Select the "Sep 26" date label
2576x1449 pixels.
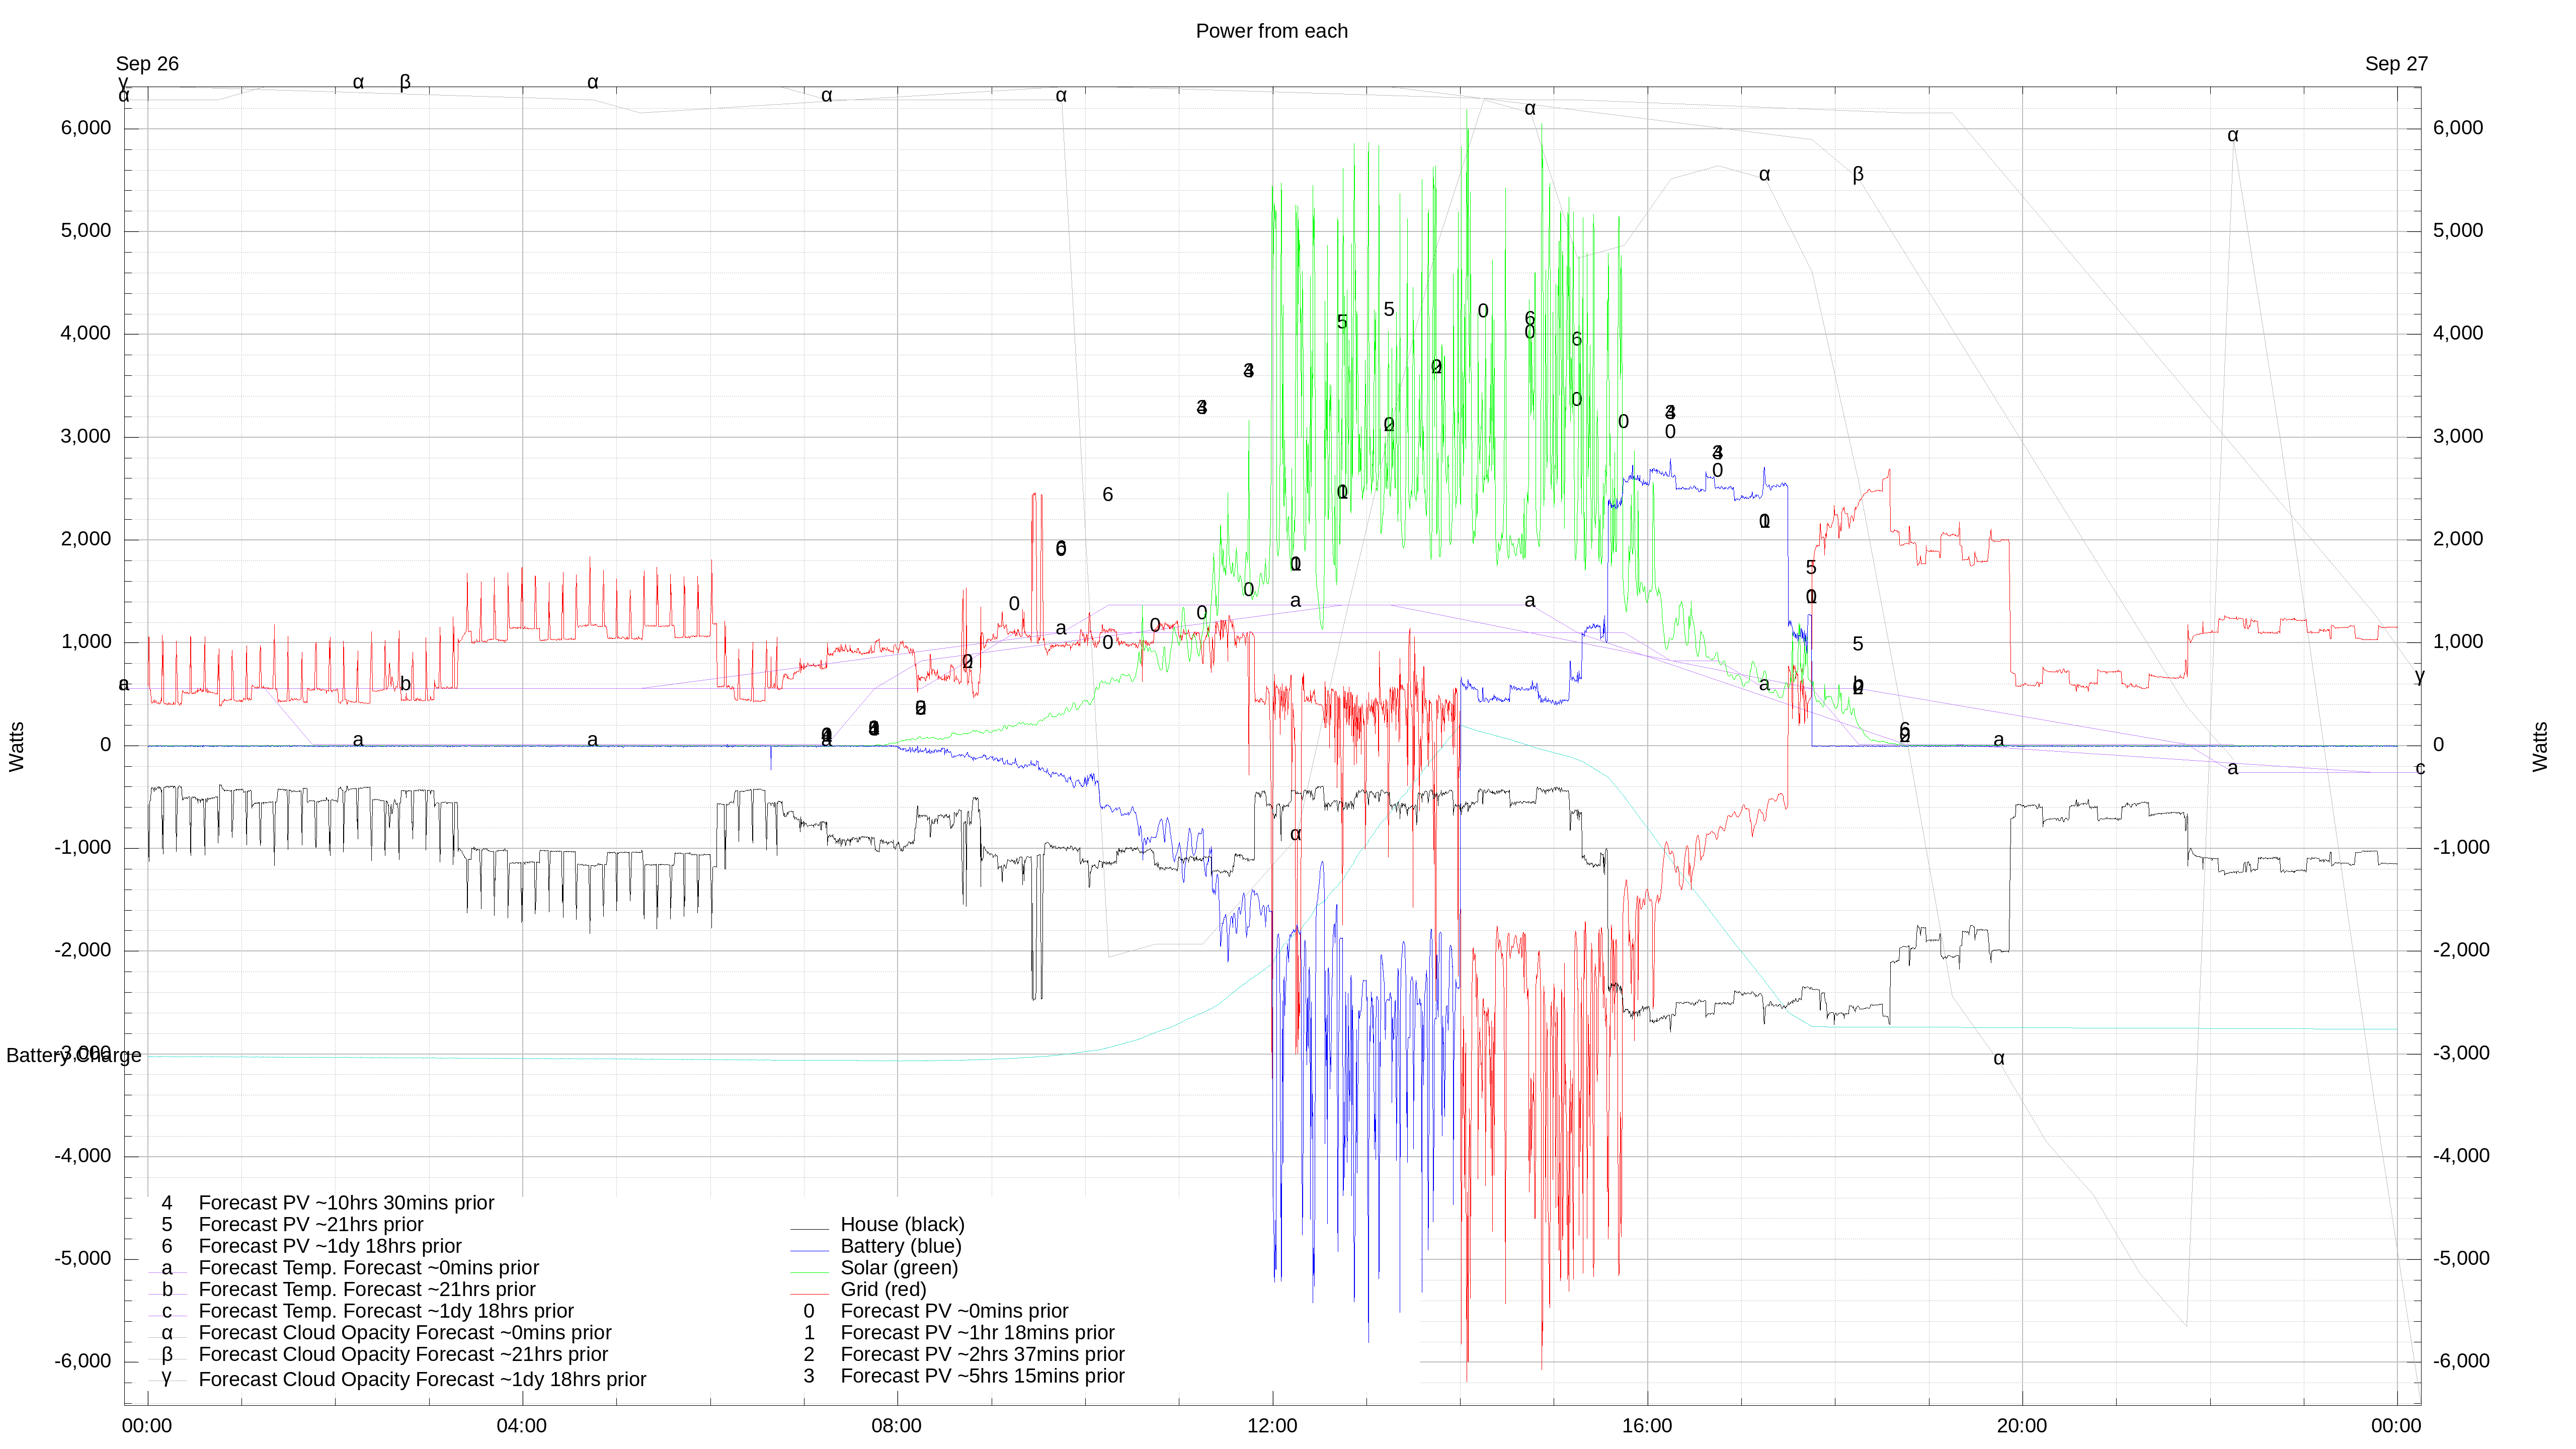tap(147, 64)
